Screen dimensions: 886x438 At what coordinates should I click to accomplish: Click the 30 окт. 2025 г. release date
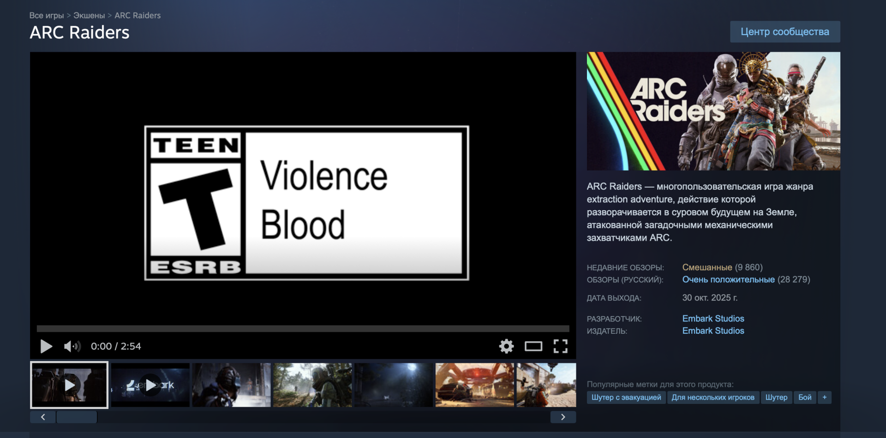click(x=710, y=298)
